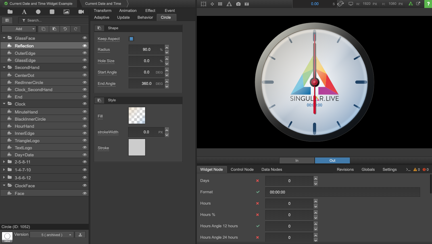Toggle visibility of TriangleLogo layer

point(84,140)
